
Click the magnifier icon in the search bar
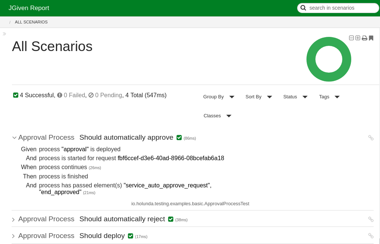pyautogui.click(x=303, y=7)
